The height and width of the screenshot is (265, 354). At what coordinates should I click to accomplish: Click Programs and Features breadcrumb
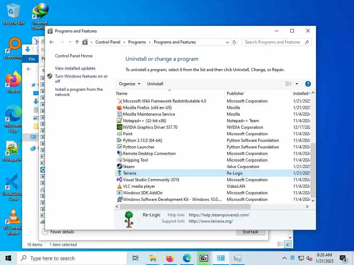pyautogui.click(x=175, y=42)
